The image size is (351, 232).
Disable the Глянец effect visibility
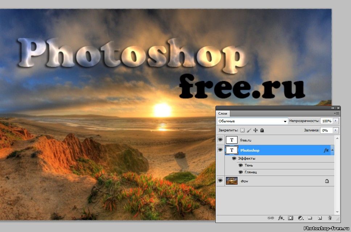pos(240,172)
